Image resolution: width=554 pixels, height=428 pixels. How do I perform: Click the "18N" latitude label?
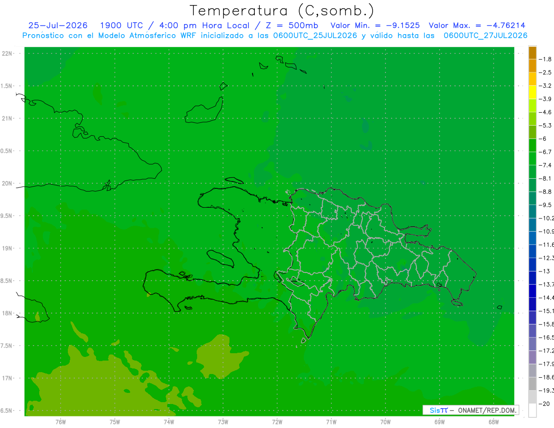coord(8,313)
